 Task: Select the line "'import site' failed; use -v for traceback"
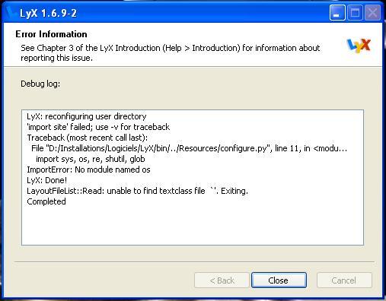tap(98, 127)
